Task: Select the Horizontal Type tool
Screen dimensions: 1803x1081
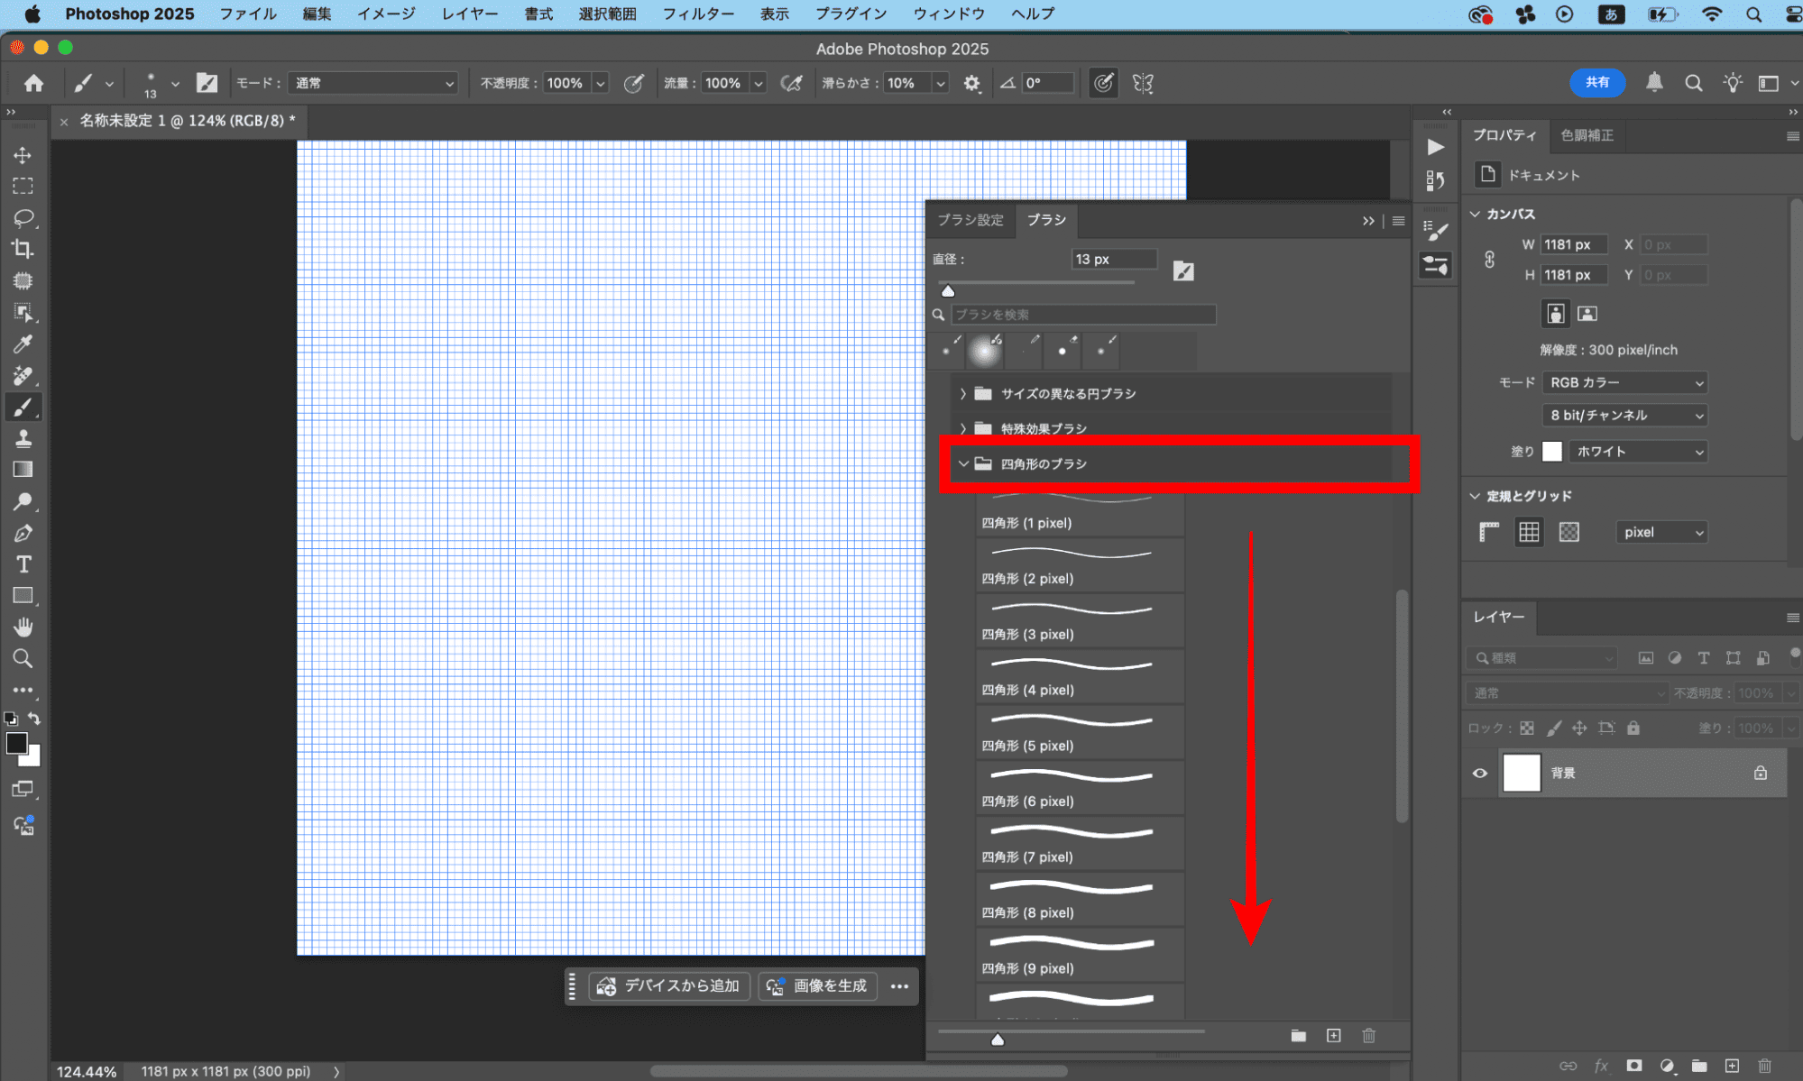Action: 23,564
